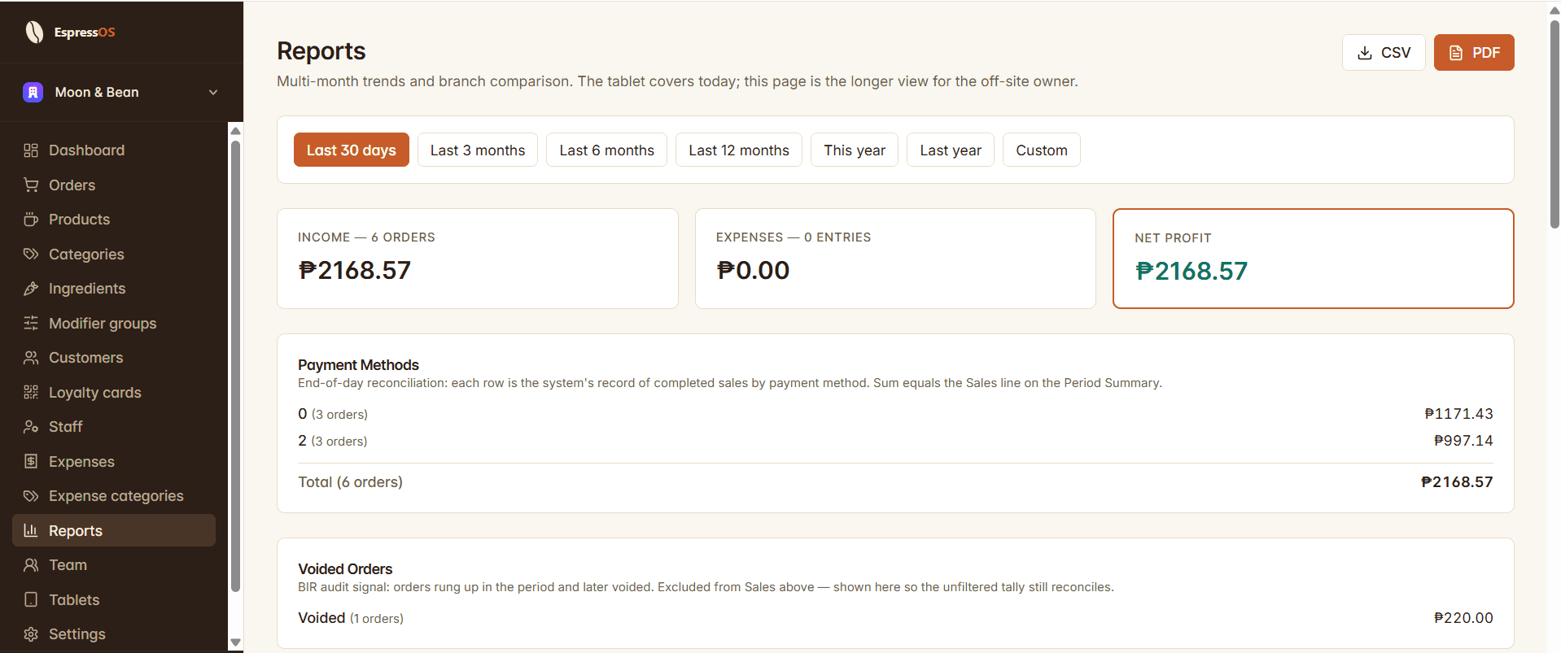
Task: Go to the Customers label
Action: (85, 358)
